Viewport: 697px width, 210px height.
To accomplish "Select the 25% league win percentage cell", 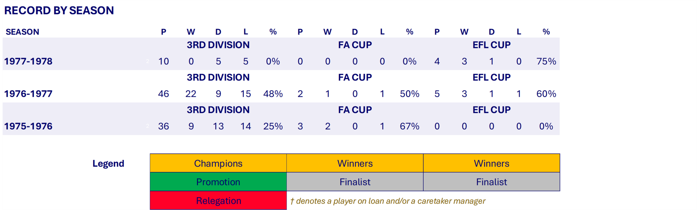I will [x=273, y=126].
